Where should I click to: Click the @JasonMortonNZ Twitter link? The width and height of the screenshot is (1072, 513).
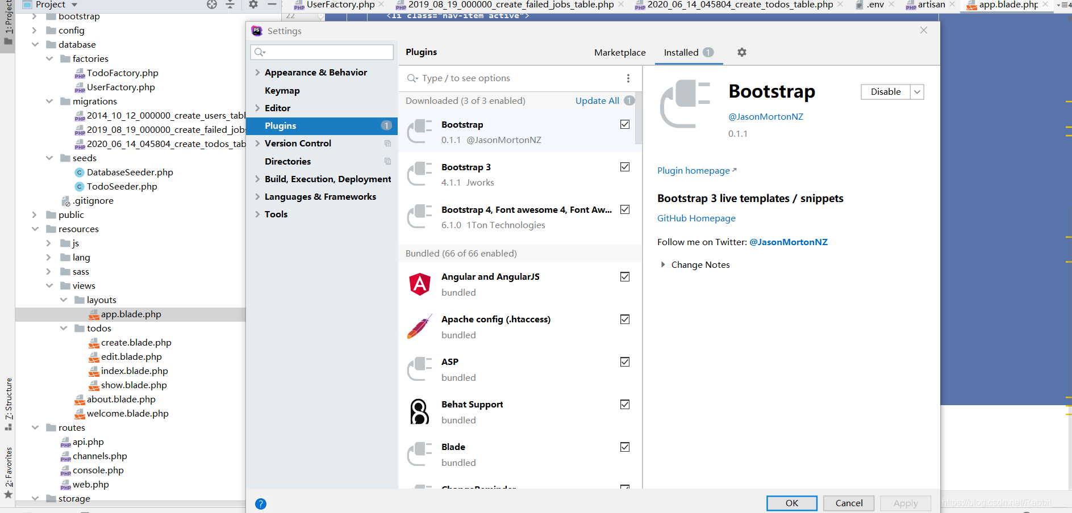click(789, 242)
